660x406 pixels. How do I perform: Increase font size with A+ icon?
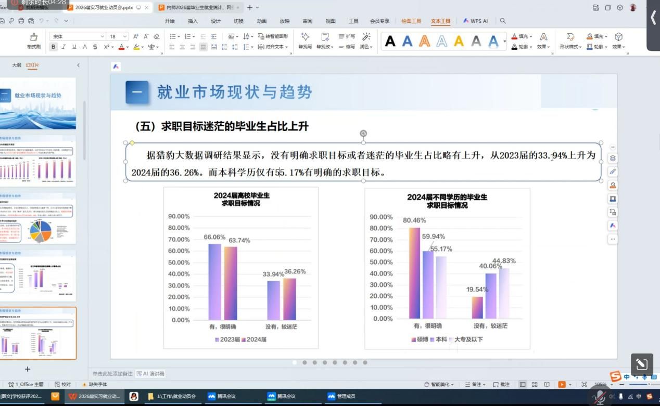pos(136,36)
